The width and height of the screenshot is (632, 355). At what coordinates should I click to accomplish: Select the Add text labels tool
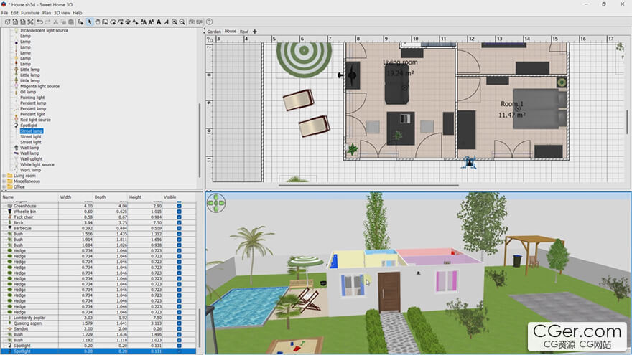136,22
